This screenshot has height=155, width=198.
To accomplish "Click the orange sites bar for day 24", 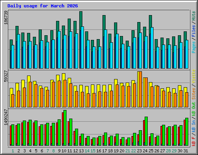I will pyautogui.click(x=146, y=92).
